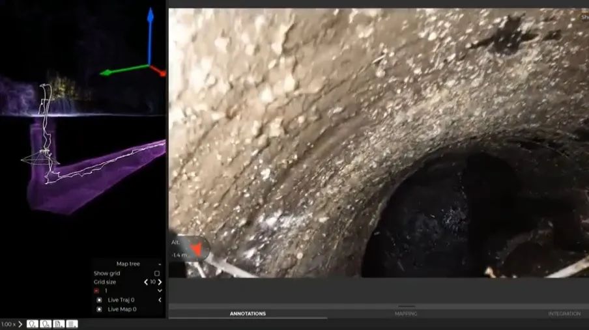Viewport: 589px width, 330px height.
Task: Toggle visibility of Live Traj 0
Action: (x=99, y=300)
